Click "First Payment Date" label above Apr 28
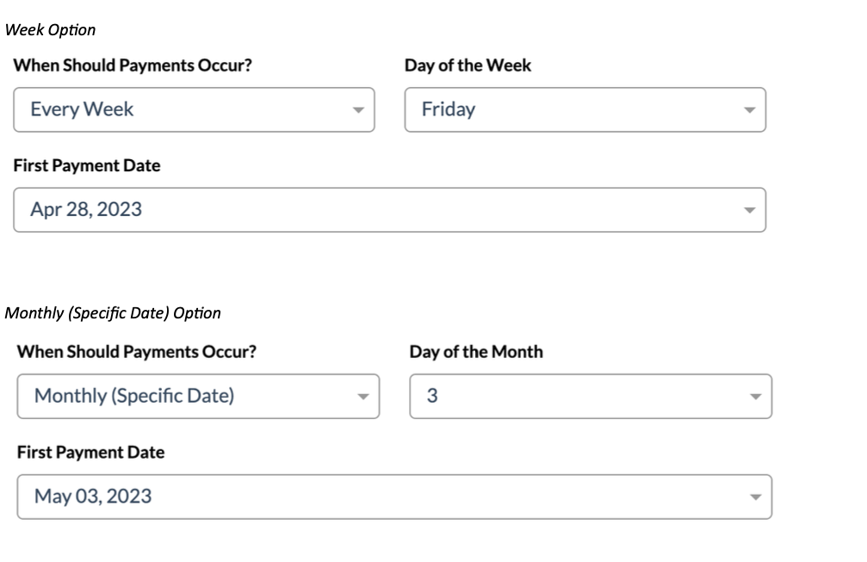This screenshot has height=562, width=867. pos(87,165)
